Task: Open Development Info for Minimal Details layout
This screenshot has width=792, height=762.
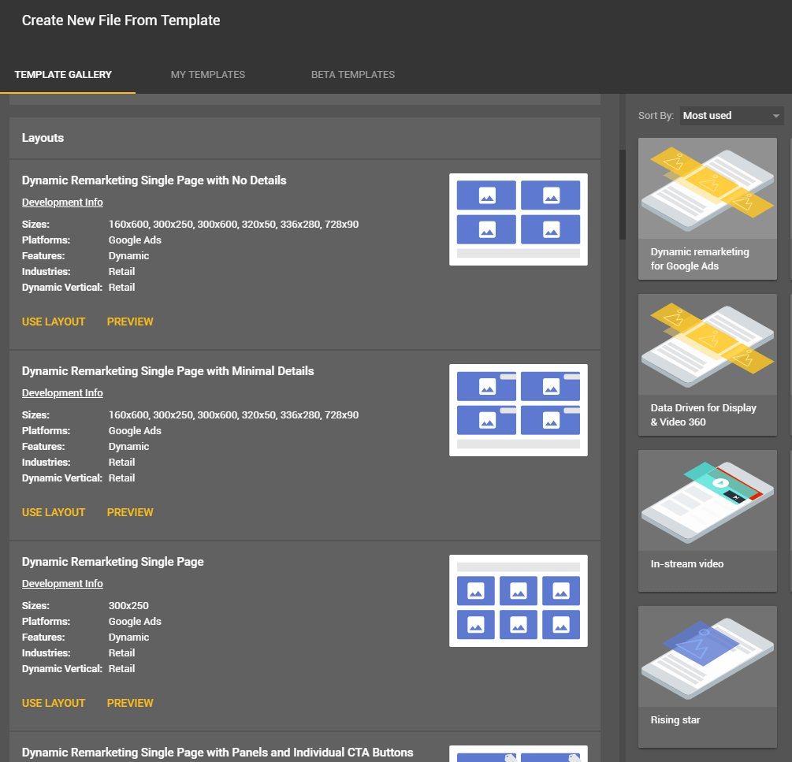Action: click(x=62, y=393)
